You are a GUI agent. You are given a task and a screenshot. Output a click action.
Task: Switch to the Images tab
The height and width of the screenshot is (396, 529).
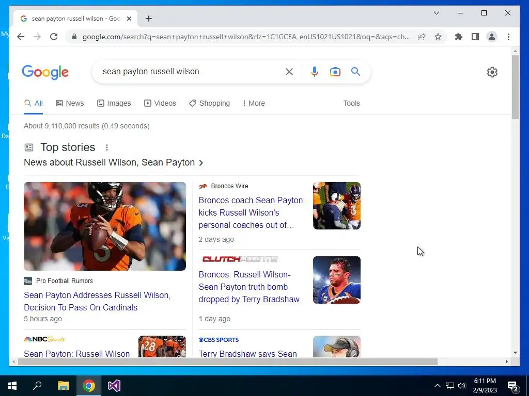point(114,103)
